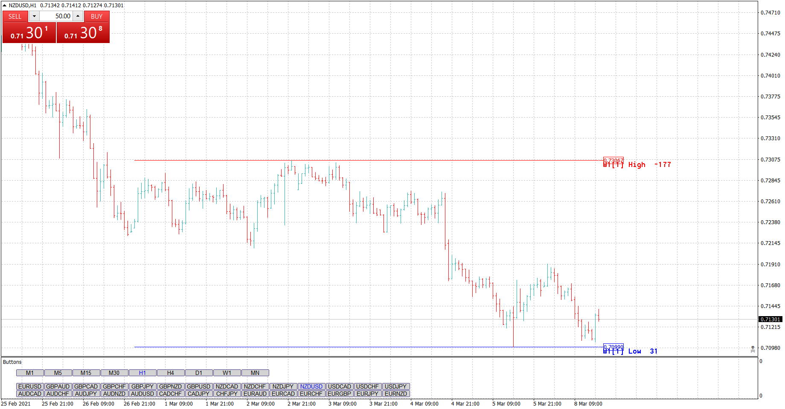
Task: Load the USDJPY chart
Action: click(396, 386)
